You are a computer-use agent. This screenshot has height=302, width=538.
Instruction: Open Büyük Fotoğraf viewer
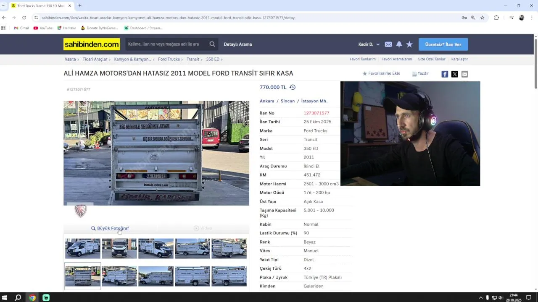(110, 228)
